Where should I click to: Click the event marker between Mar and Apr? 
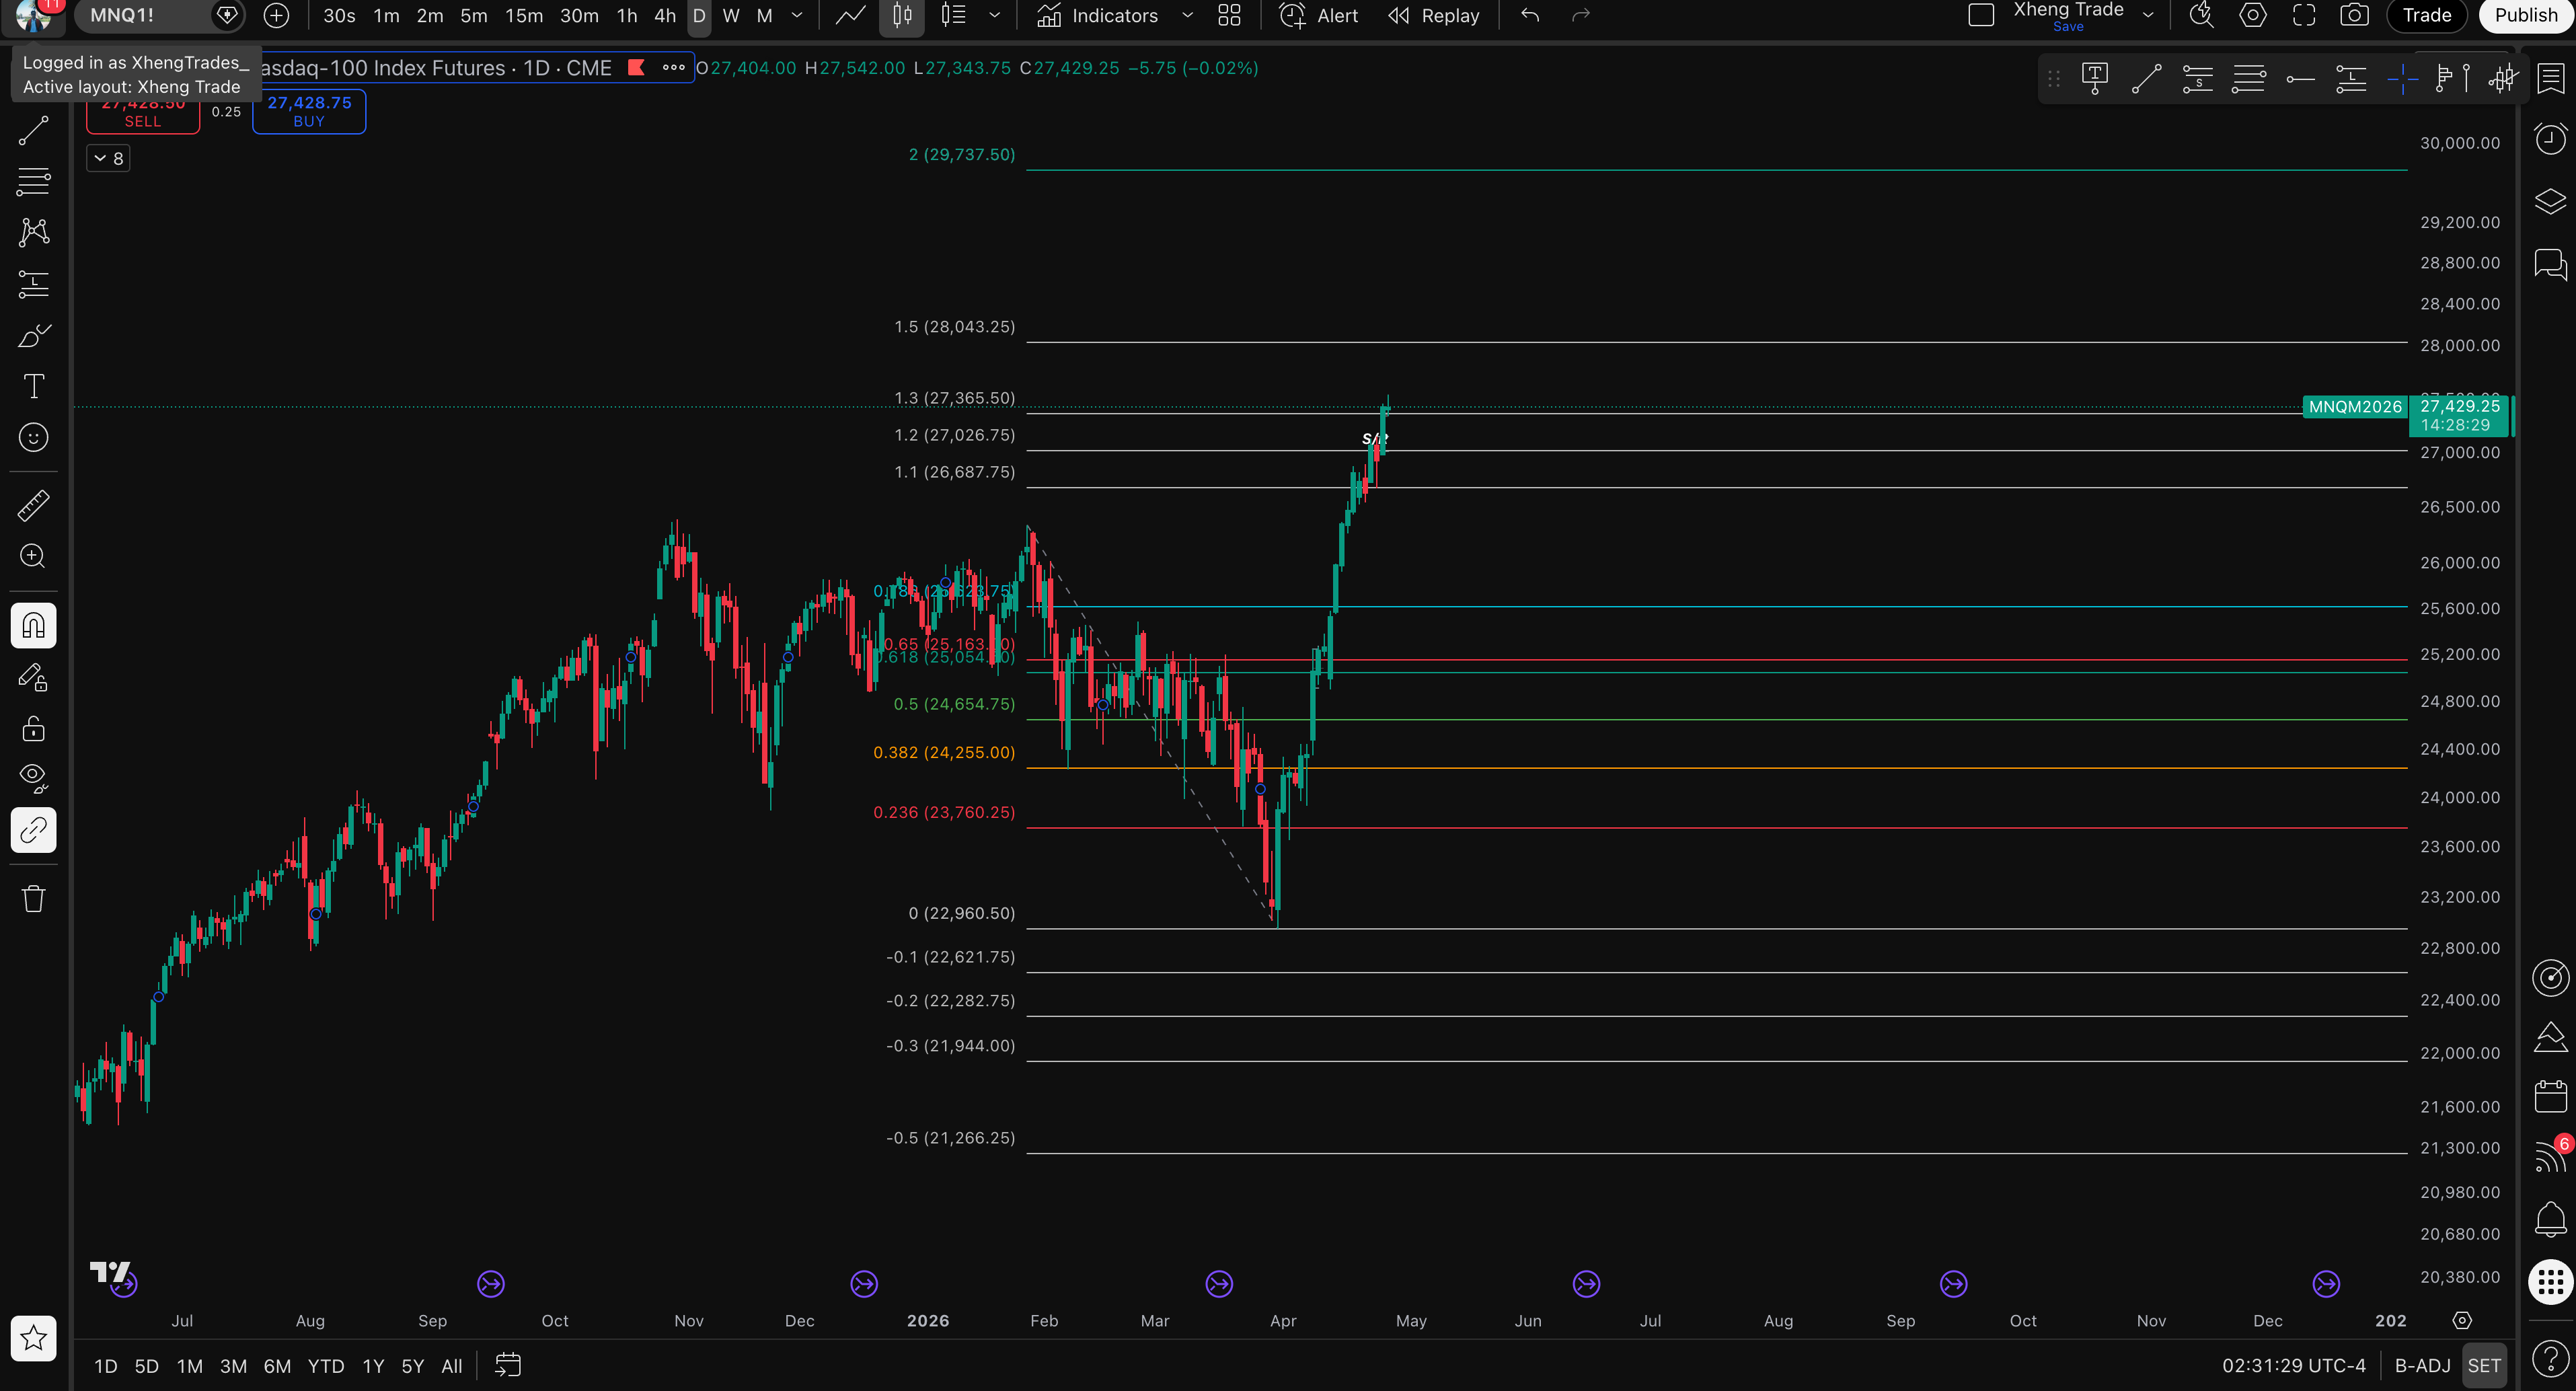point(1219,1283)
